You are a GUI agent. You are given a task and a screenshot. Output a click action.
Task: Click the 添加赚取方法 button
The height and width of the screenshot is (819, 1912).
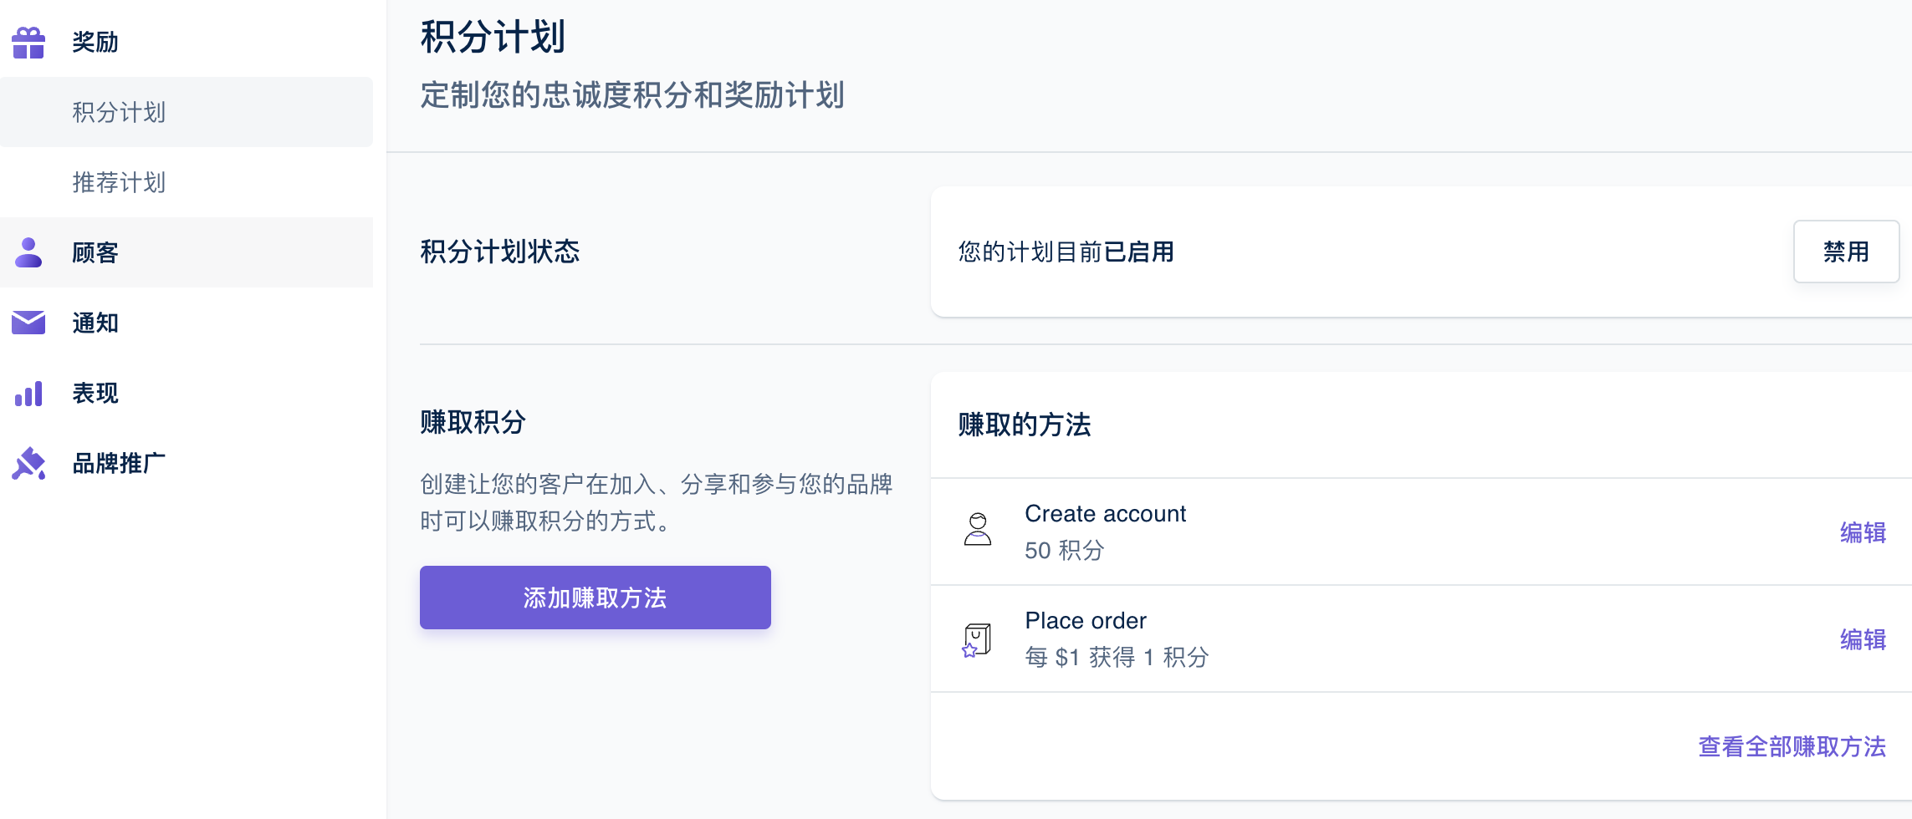tap(595, 597)
